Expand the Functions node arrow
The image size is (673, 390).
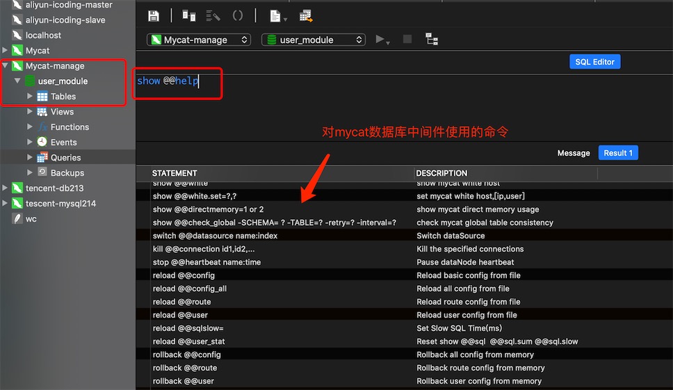pyautogui.click(x=30, y=127)
